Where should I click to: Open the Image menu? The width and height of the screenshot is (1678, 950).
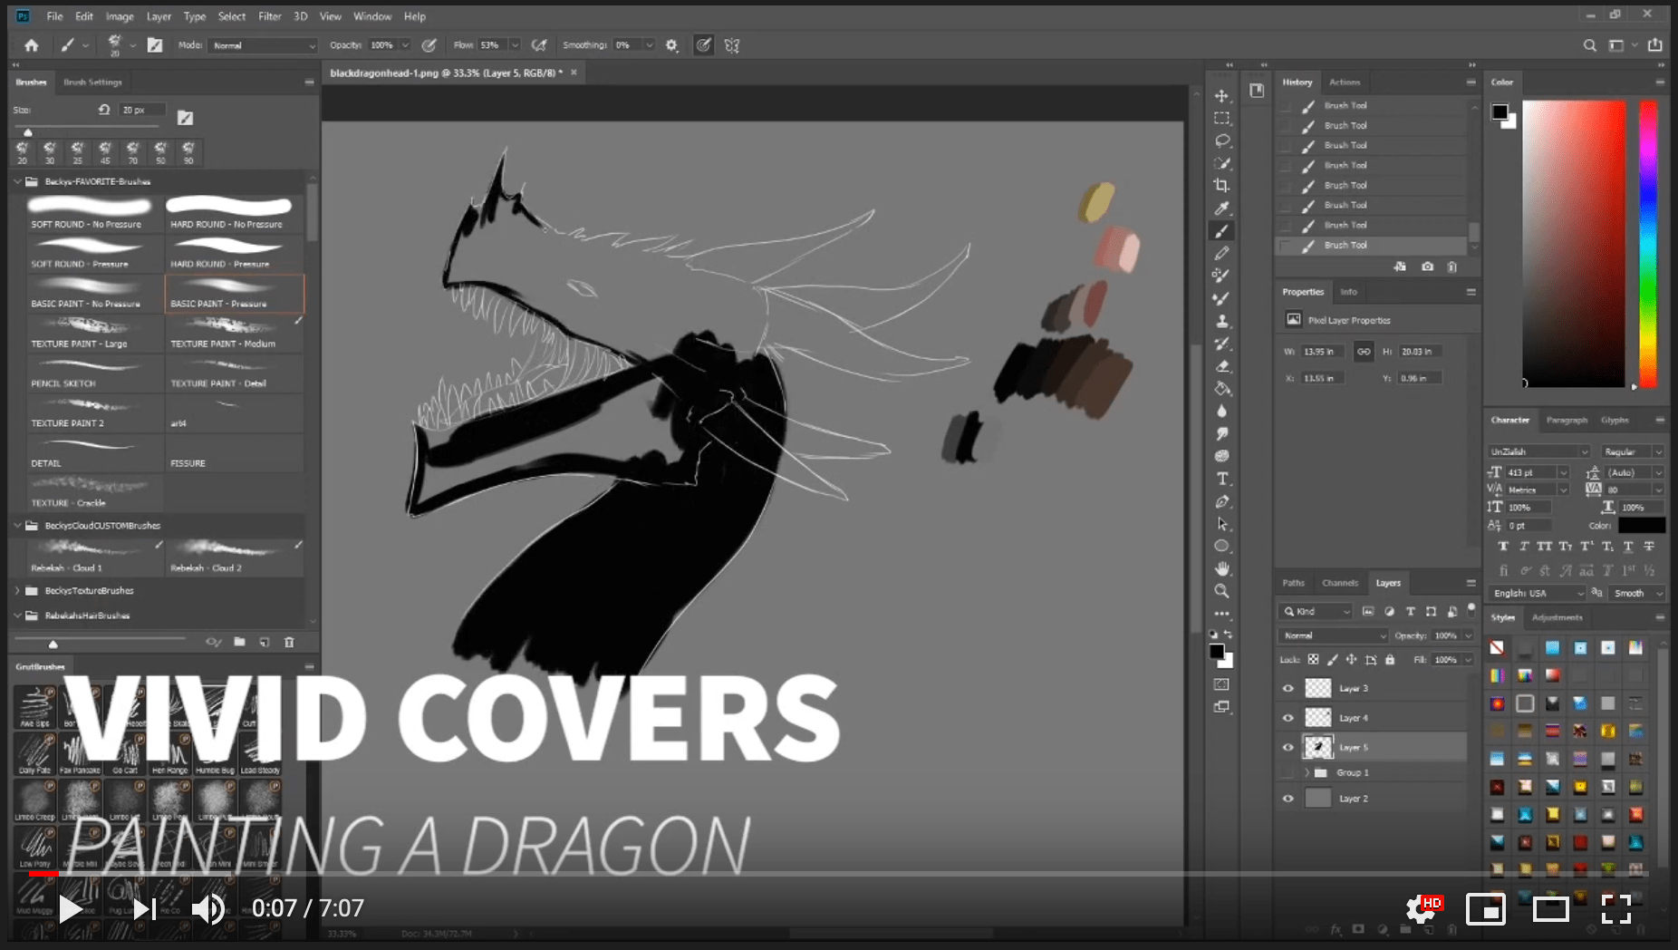(x=120, y=16)
